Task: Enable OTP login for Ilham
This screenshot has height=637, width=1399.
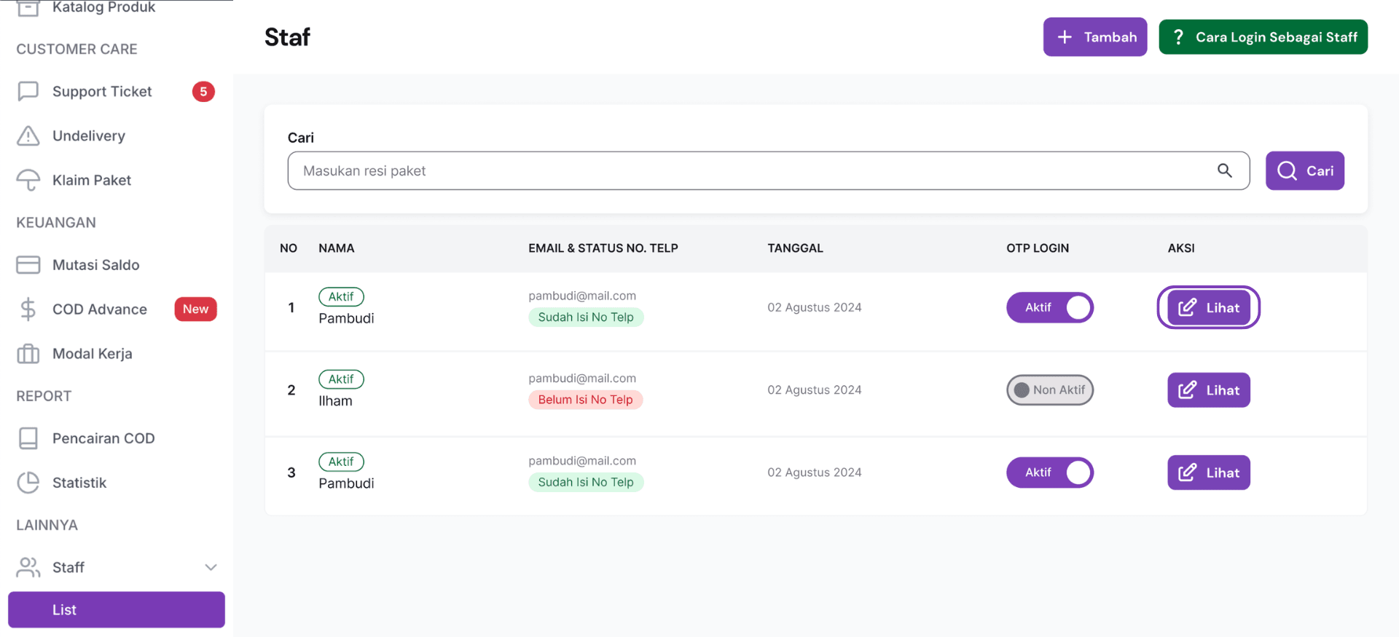Action: [x=1049, y=390]
